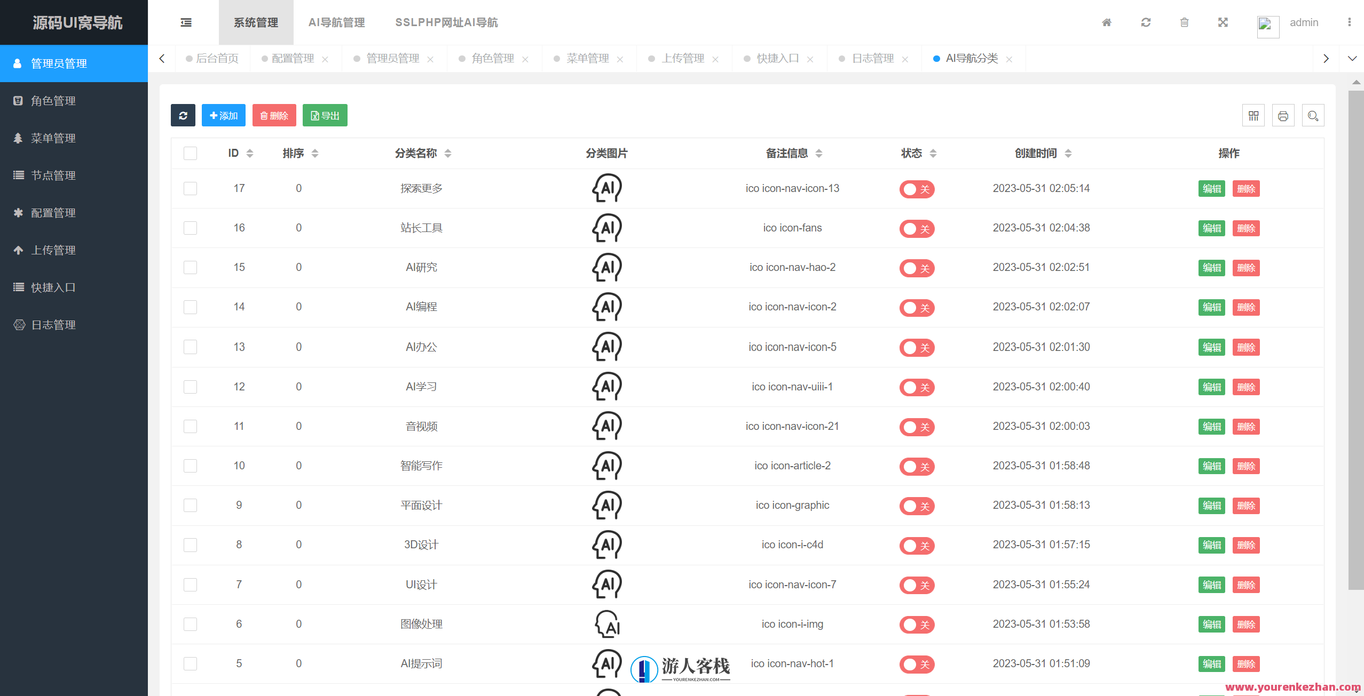This screenshot has width=1364, height=696.
Task: Open the print view icon above the table
Action: point(1283,115)
